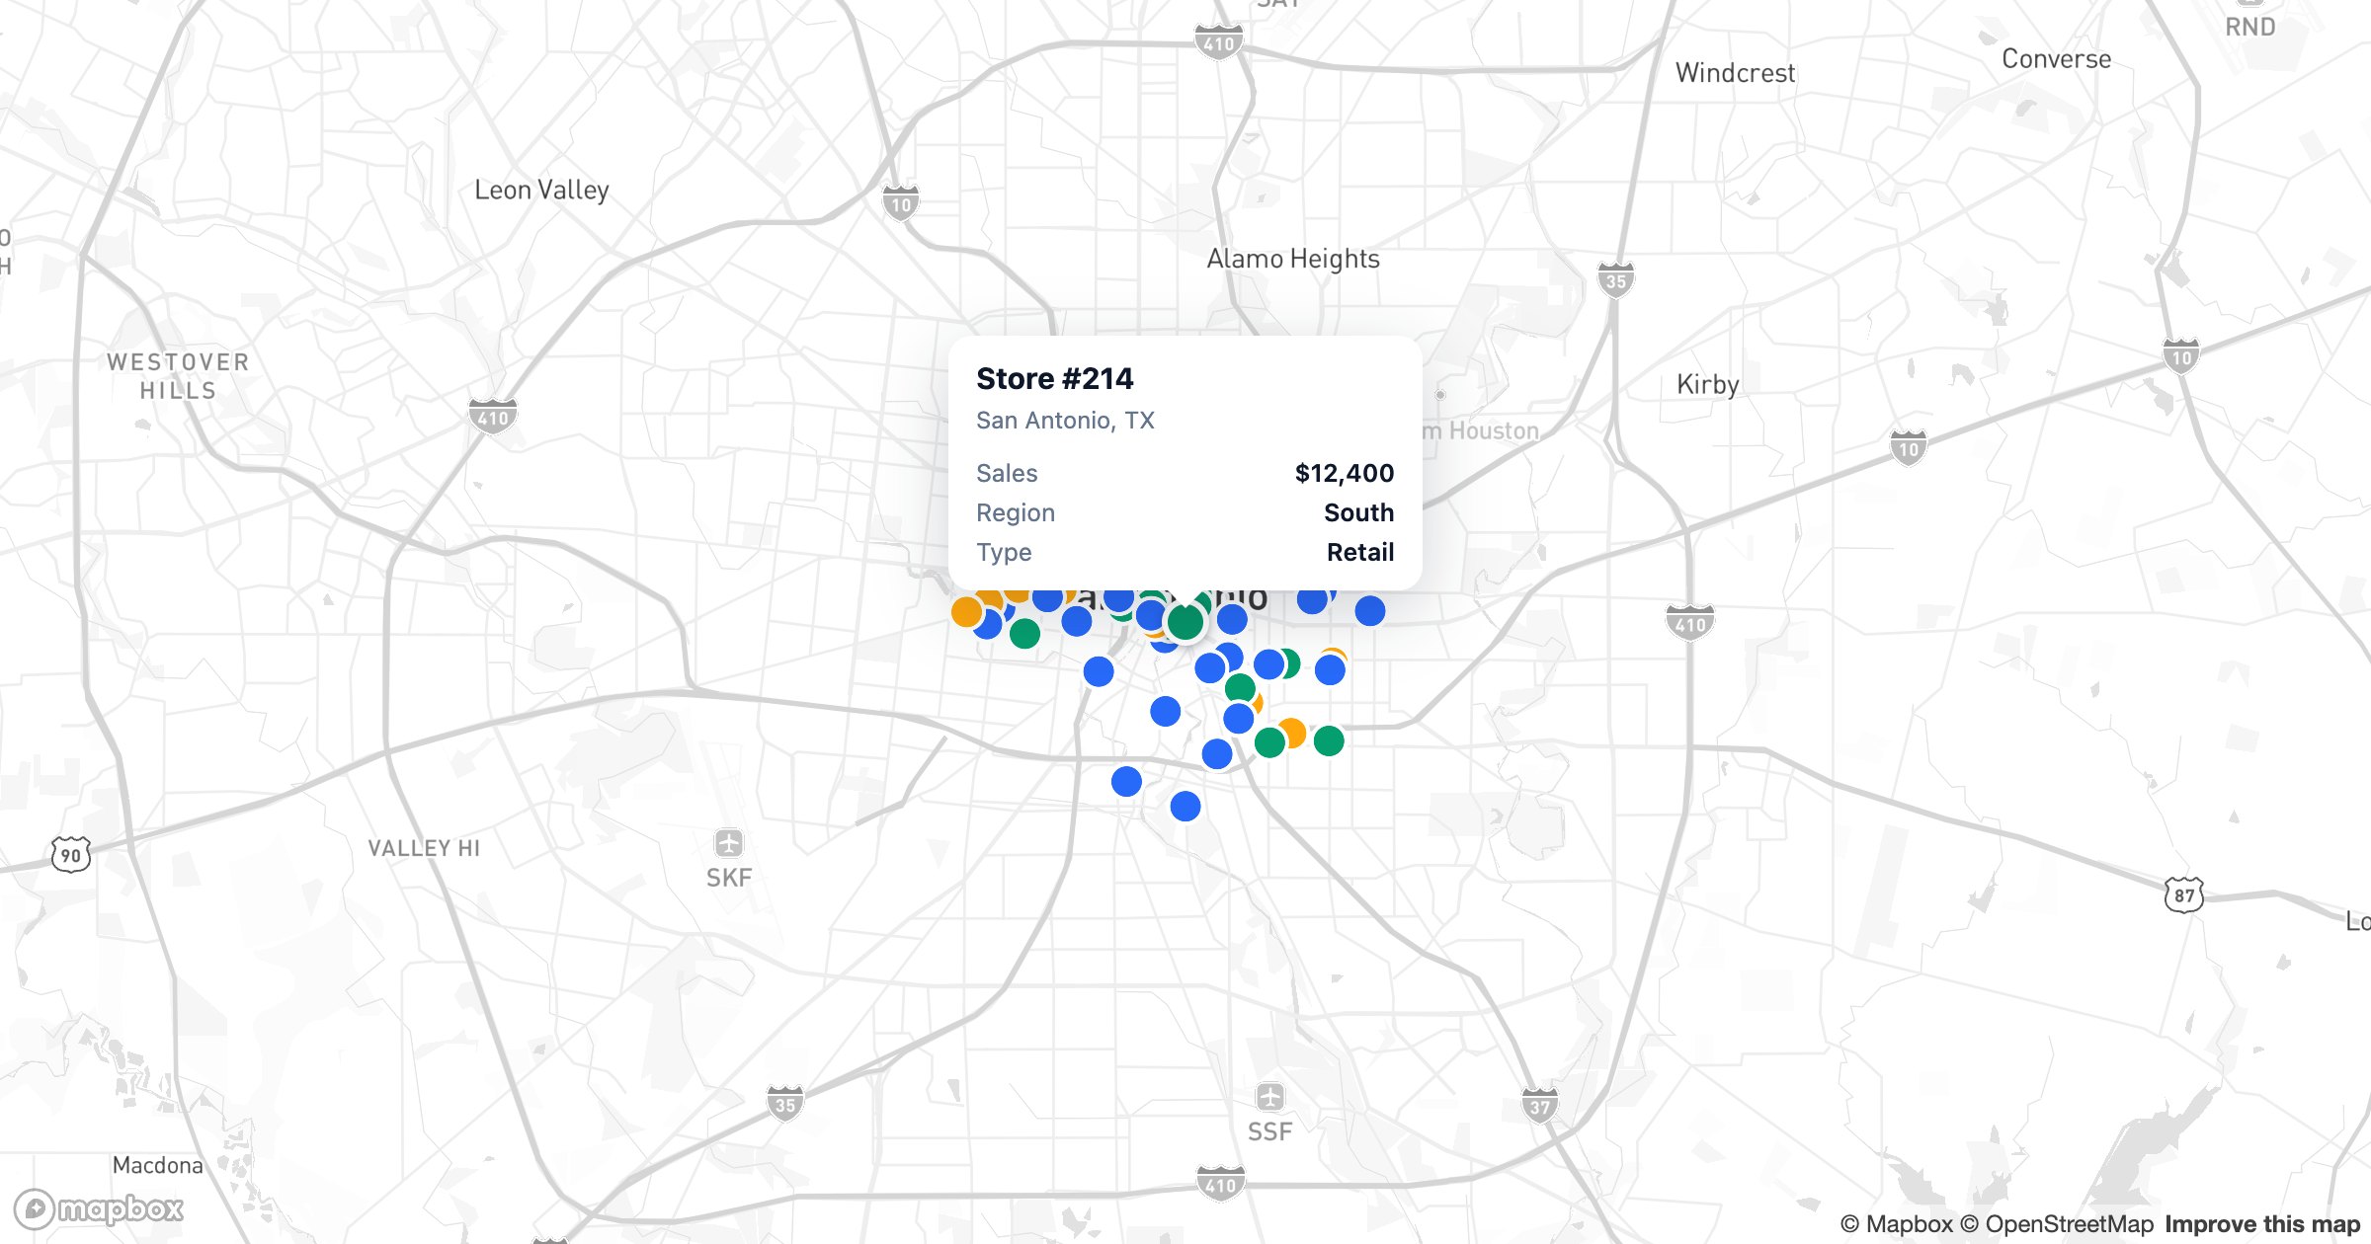Click the Westover Hills map label

pyautogui.click(x=178, y=376)
